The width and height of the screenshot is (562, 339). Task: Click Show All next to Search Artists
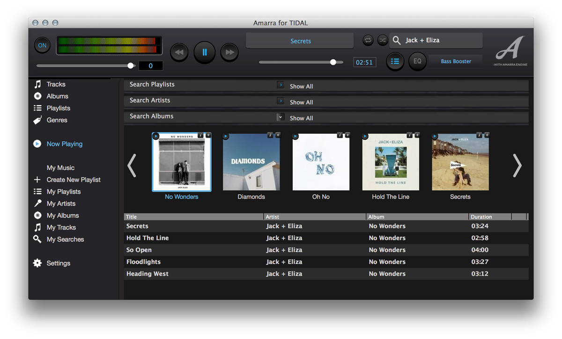[301, 102]
